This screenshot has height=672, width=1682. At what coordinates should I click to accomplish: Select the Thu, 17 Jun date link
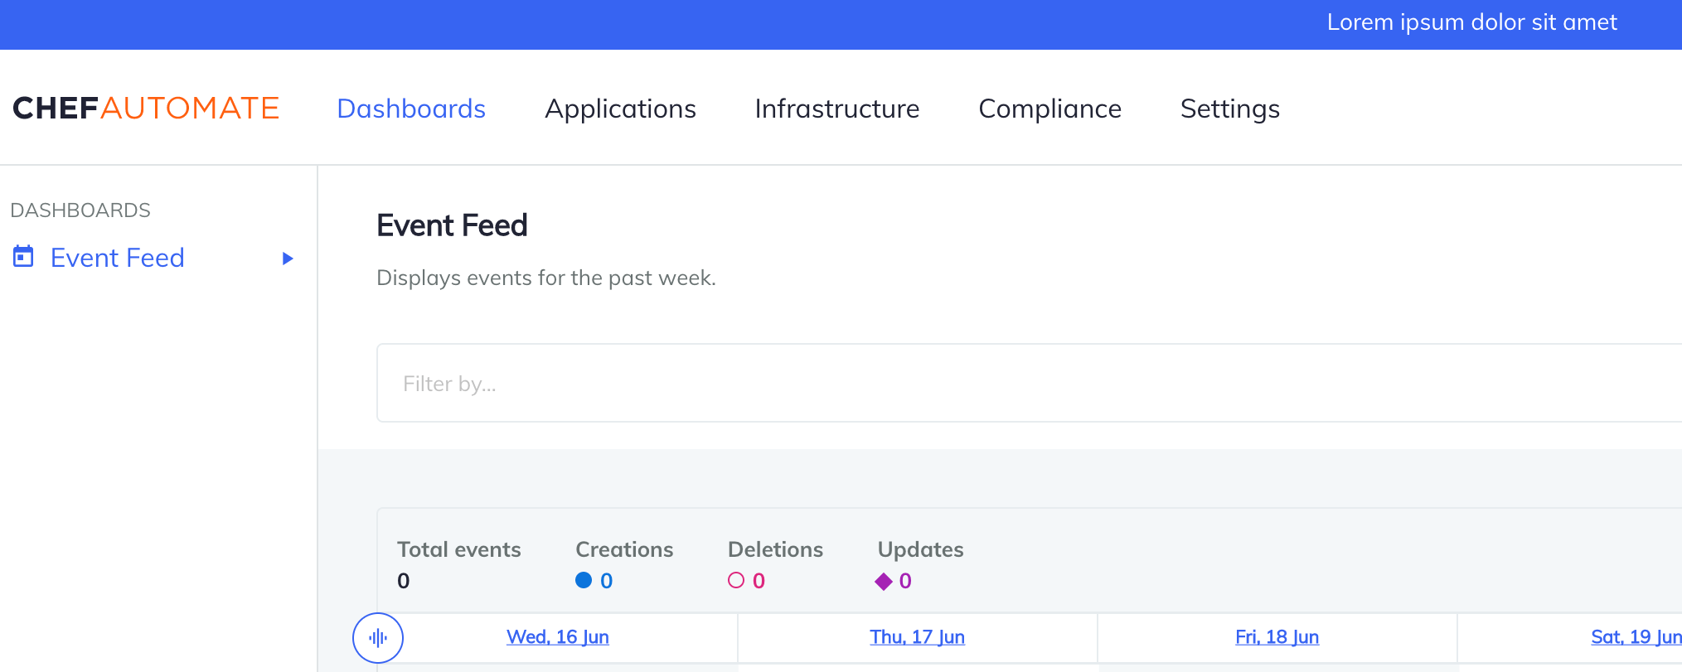coord(917,637)
